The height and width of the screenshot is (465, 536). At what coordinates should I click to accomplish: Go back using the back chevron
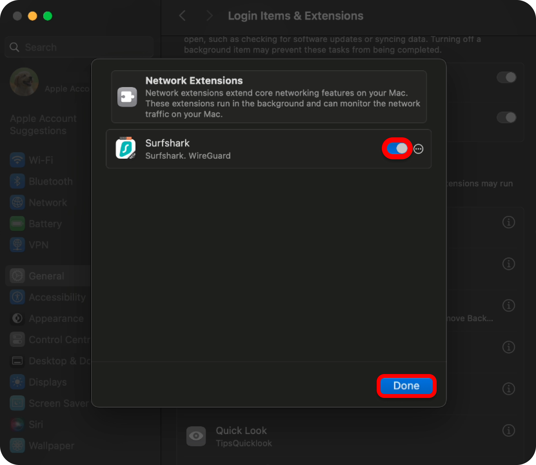click(183, 15)
